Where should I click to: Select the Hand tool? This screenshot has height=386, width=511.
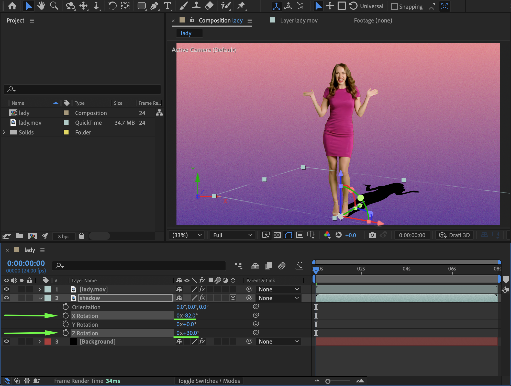(x=41, y=6)
